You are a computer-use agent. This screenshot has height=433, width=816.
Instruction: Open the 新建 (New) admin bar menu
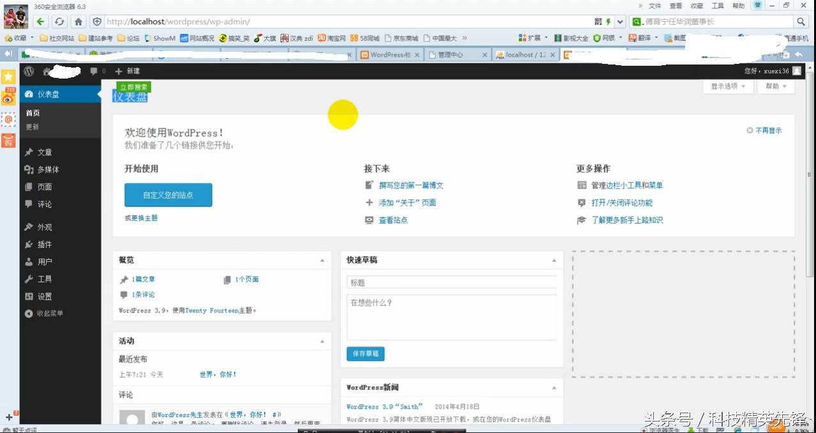pos(126,71)
